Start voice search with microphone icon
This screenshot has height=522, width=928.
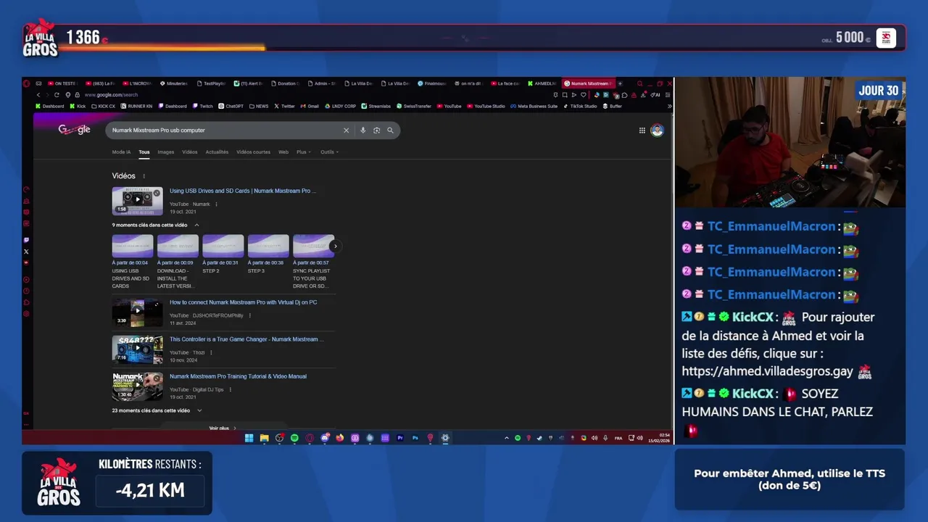[x=362, y=130]
